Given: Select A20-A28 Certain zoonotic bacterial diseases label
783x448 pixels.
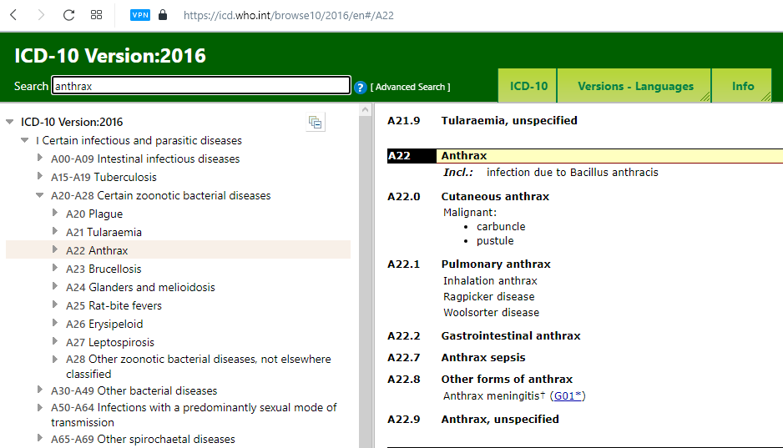Looking at the screenshot, I should click(x=161, y=195).
